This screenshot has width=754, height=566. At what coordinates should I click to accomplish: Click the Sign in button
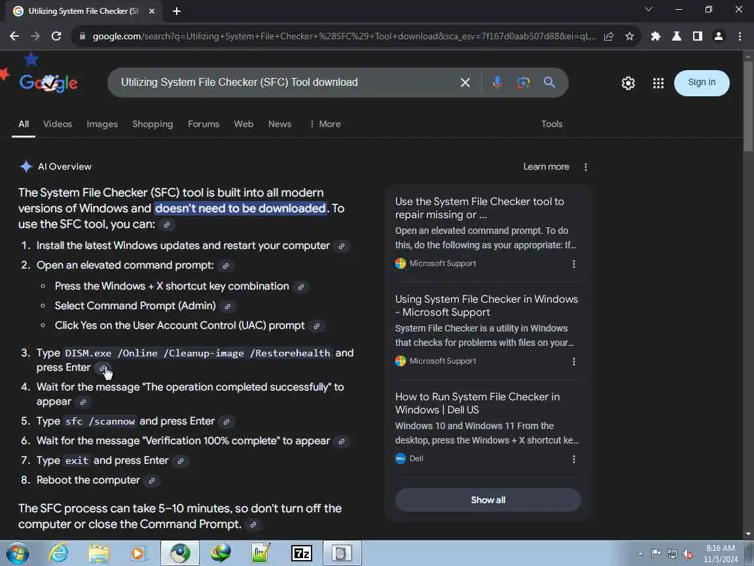[x=702, y=83]
